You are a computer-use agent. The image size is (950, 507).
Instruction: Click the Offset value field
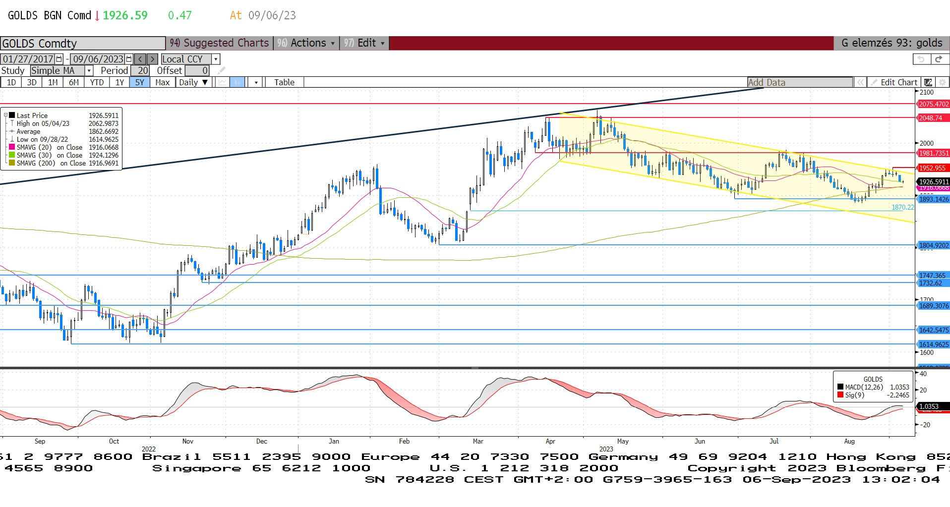[197, 71]
